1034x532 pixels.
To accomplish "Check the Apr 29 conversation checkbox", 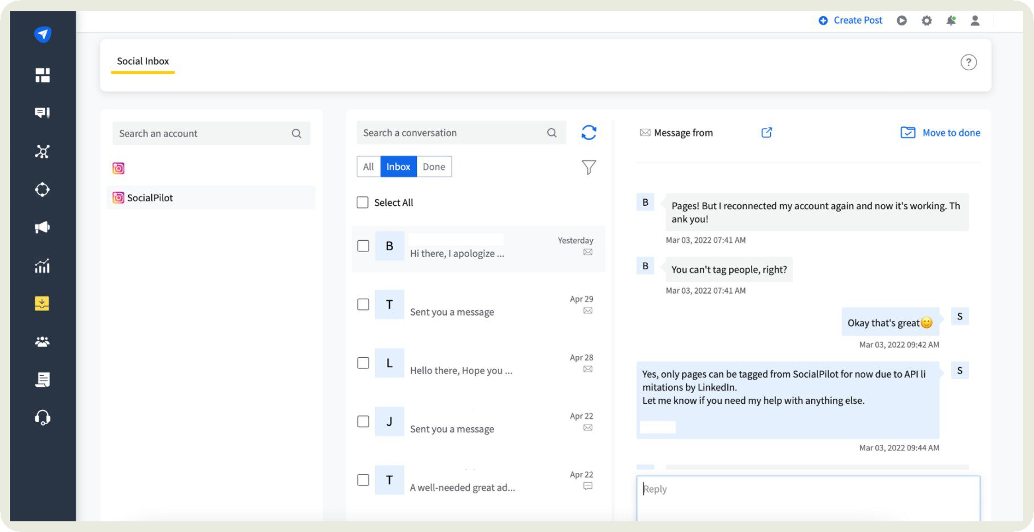I will tap(362, 305).
